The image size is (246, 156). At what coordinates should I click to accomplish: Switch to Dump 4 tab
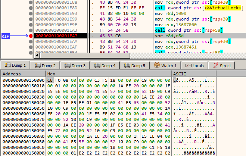[105, 66]
